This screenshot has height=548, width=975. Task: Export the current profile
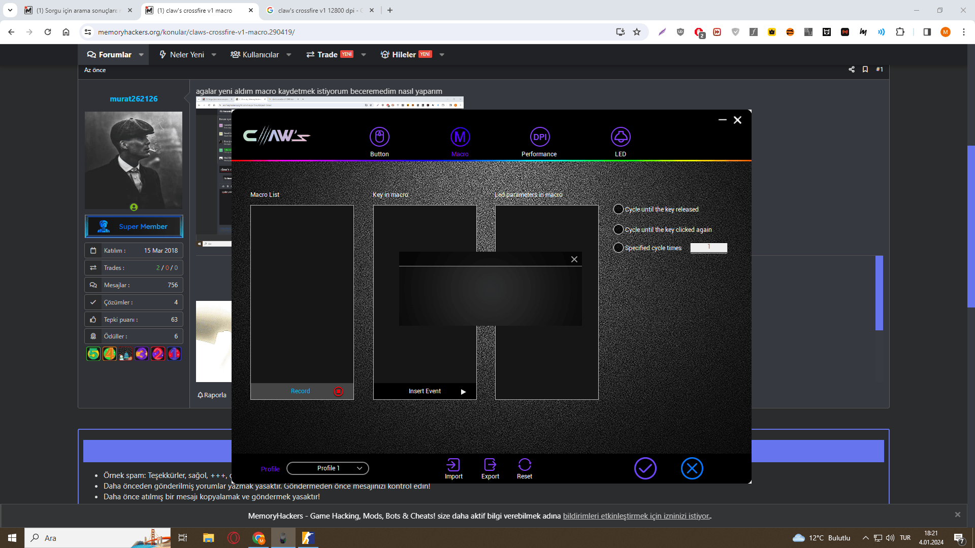pos(490,468)
